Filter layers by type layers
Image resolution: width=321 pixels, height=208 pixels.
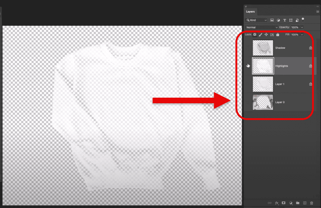click(284, 20)
